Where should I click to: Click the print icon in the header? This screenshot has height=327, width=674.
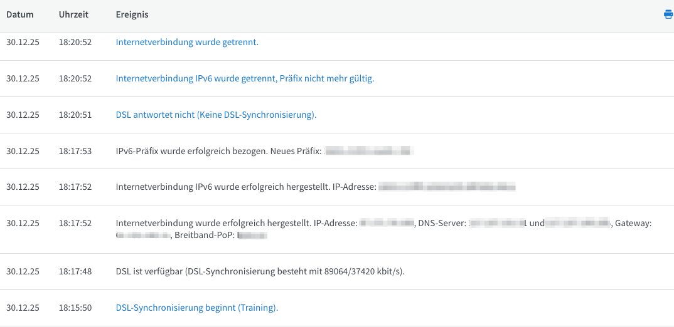668,14
